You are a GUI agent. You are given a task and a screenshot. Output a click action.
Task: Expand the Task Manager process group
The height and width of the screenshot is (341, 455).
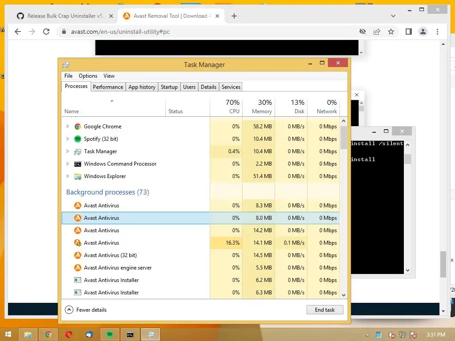[68, 151]
